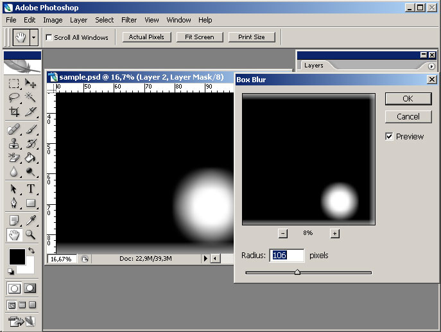Choose the Type tool
Viewport: 441px width, 332px height.
(x=30, y=189)
